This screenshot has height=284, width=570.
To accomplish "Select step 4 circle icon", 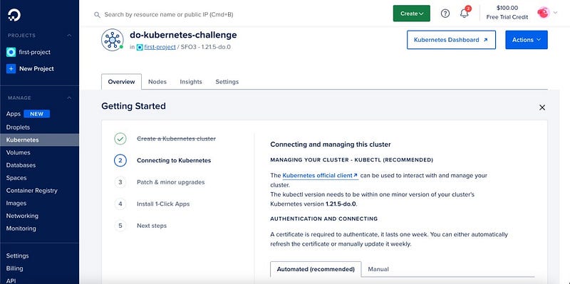I will [x=120, y=204].
